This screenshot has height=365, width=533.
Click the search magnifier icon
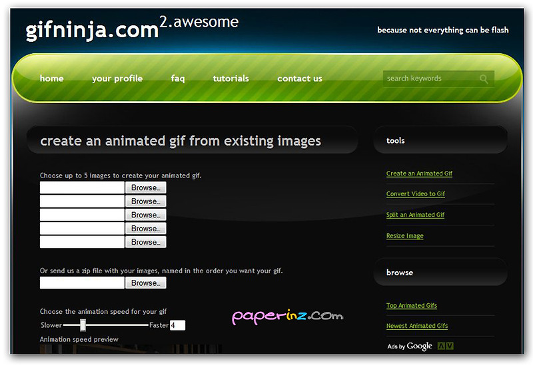pos(484,79)
